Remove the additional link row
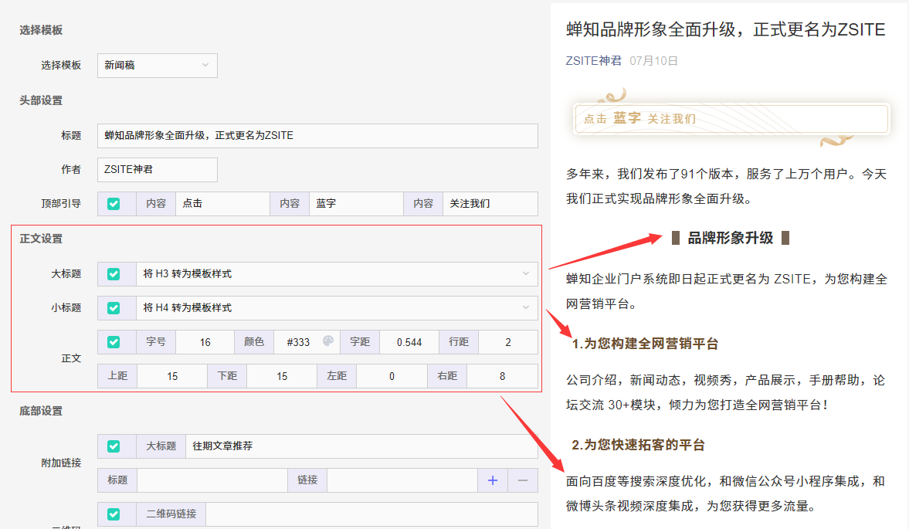Image resolution: width=909 pixels, height=529 pixels. click(523, 480)
